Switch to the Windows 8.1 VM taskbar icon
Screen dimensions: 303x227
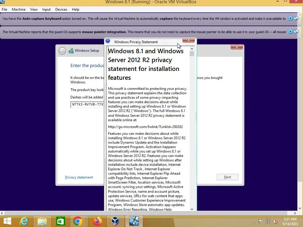[134, 221]
